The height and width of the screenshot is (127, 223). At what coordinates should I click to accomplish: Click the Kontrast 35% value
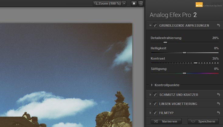[215, 58]
